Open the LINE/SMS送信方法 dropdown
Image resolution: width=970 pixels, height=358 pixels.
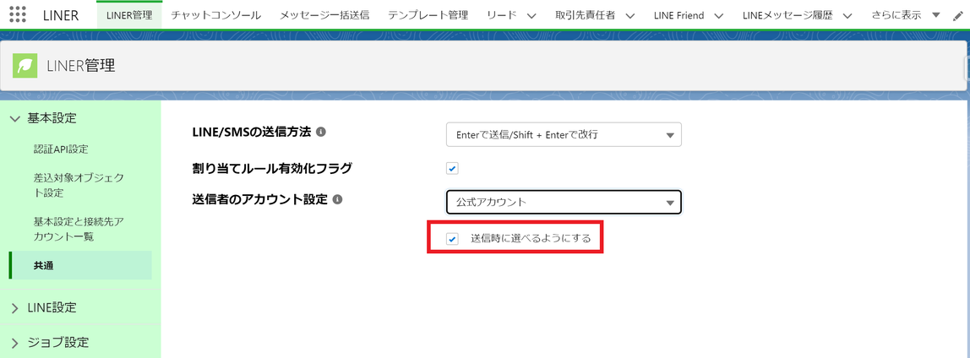pos(564,135)
